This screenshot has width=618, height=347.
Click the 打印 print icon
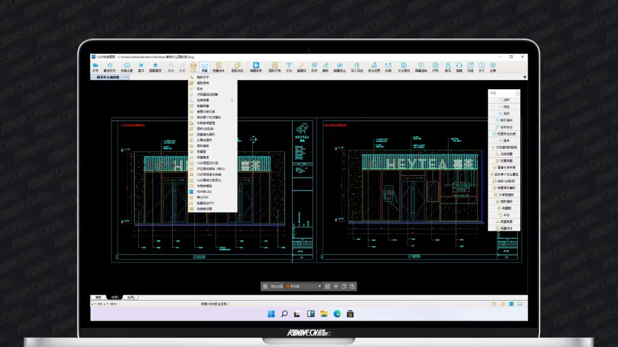(435, 66)
